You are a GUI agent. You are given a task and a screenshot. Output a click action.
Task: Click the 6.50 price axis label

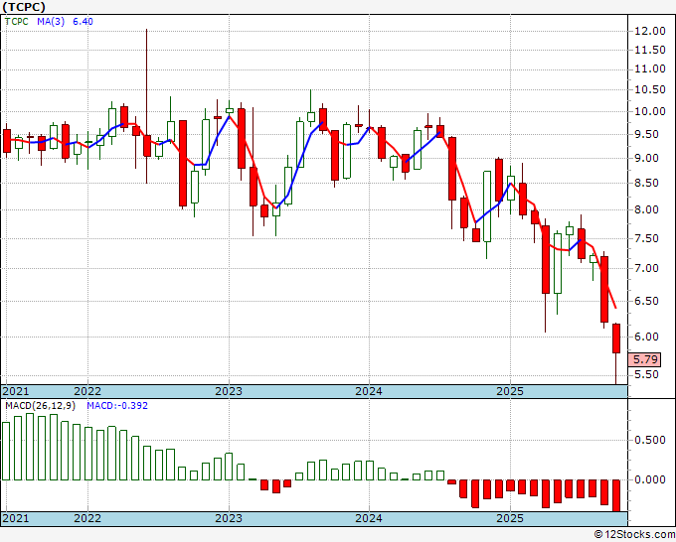point(647,301)
